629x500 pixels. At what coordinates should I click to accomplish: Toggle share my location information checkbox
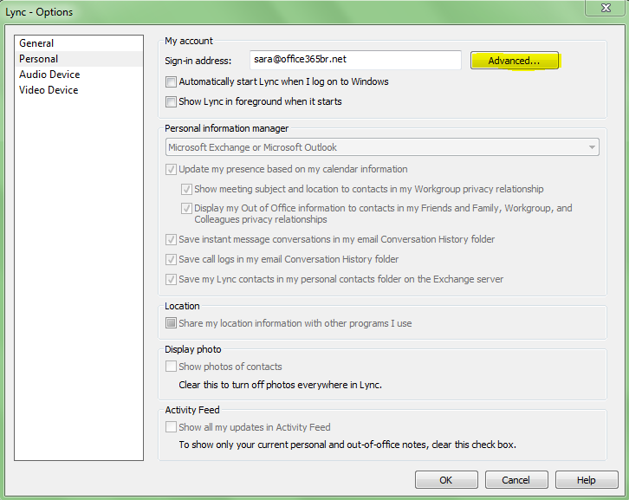[x=171, y=324]
